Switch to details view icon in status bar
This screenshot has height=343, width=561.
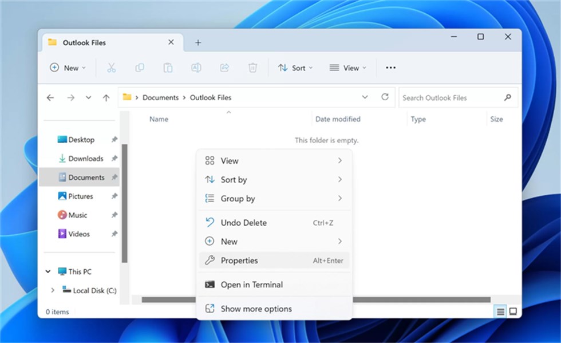pos(500,312)
